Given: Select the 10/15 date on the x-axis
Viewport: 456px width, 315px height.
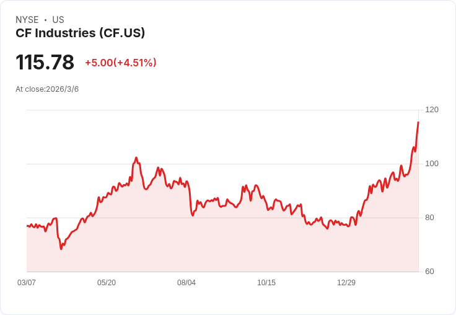Looking at the screenshot, I should pos(266,283).
